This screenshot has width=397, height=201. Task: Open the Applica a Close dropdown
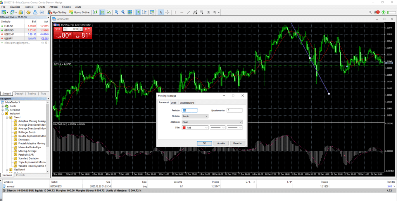(212, 122)
